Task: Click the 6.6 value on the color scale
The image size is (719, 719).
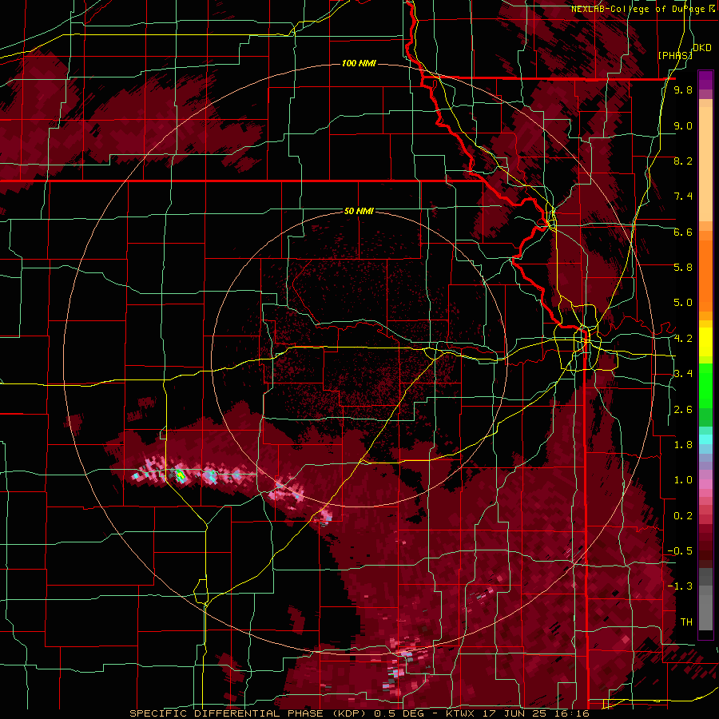Action: click(683, 232)
